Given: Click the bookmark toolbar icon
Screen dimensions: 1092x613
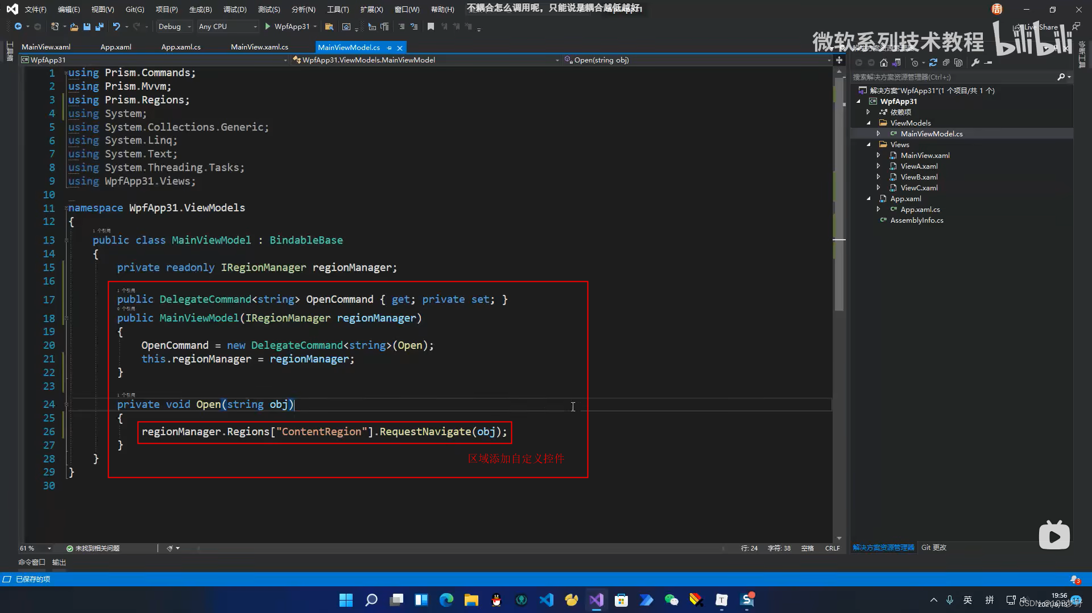Looking at the screenshot, I should pos(431,27).
